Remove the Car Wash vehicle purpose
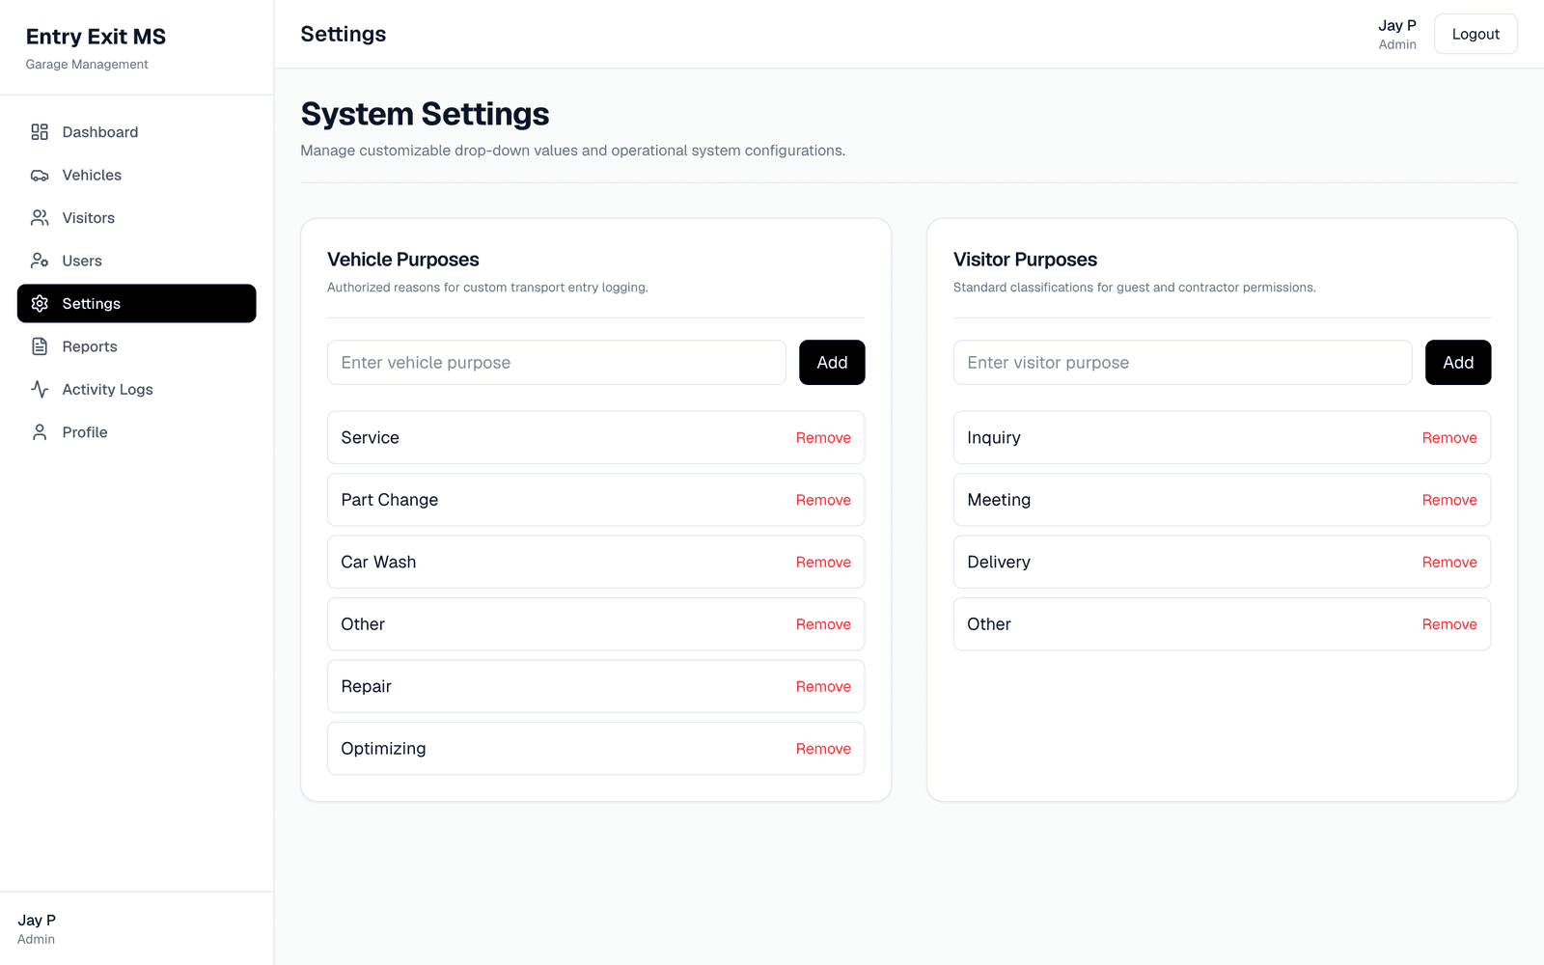 click(x=823, y=563)
